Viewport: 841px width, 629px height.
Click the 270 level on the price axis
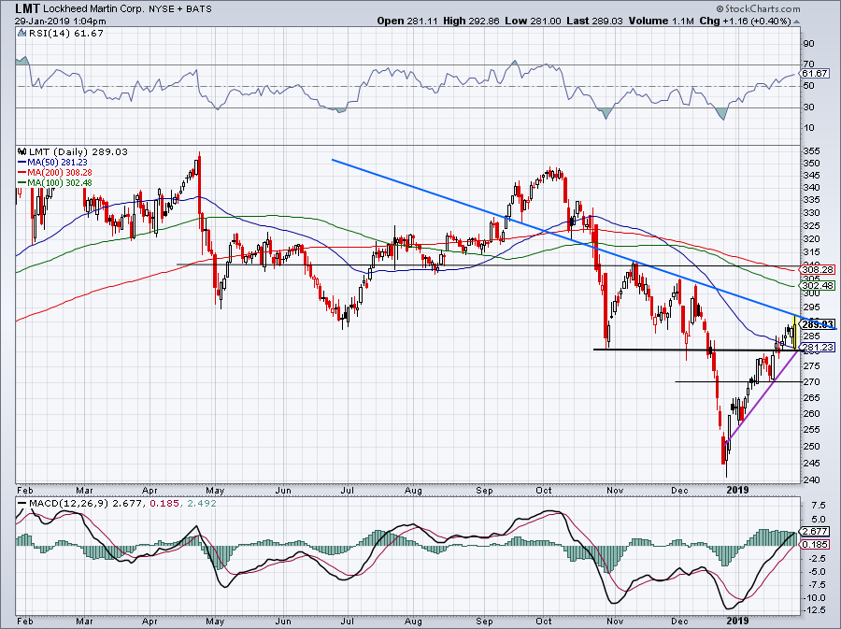pyautogui.click(x=811, y=382)
